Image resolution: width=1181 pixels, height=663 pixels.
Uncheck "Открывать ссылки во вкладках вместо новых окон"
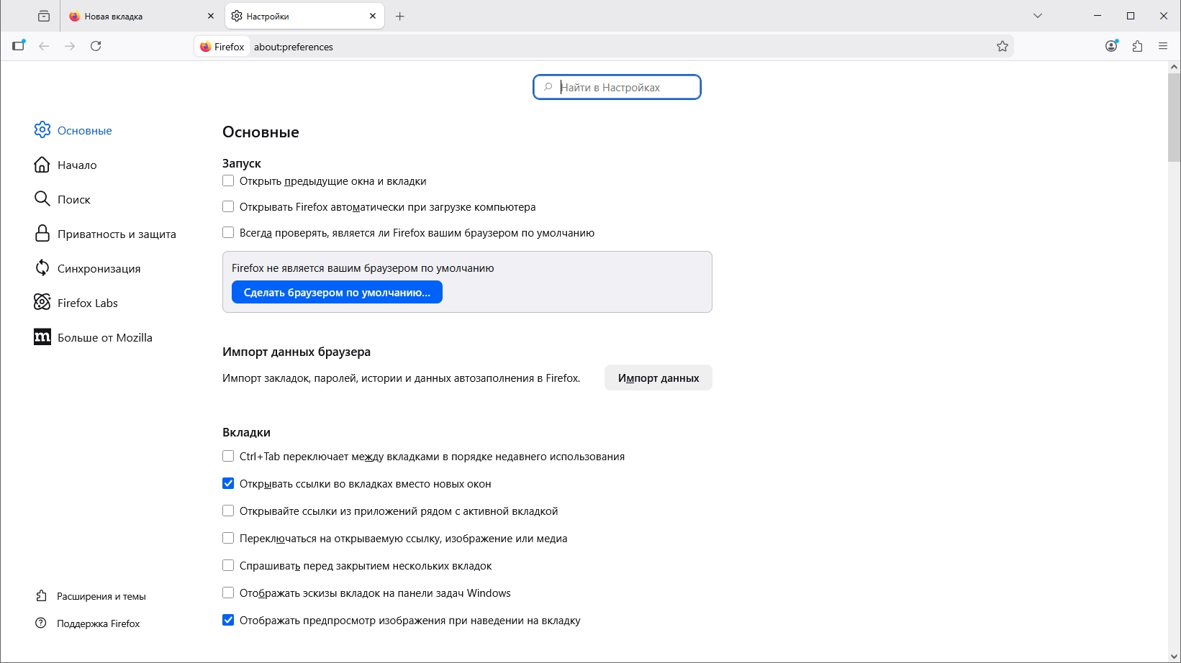(228, 484)
